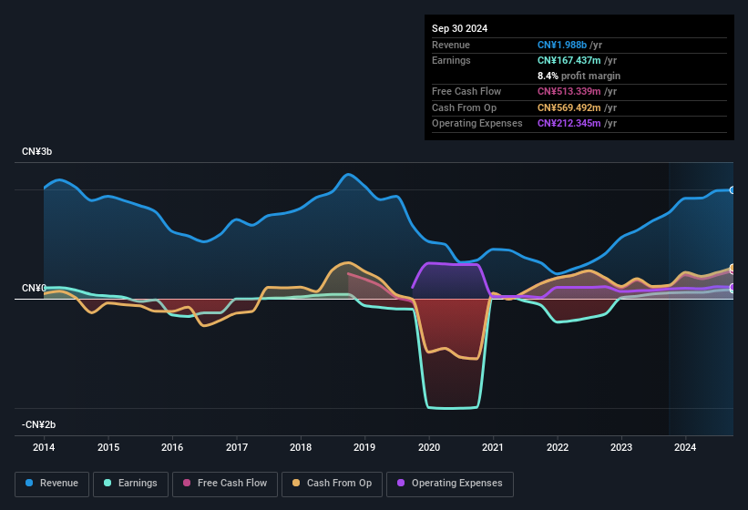Click the Revenue value CN¥1.988b in tooltip
This screenshot has height=510, width=748.
pyautogui.click(x=562, y=45)
